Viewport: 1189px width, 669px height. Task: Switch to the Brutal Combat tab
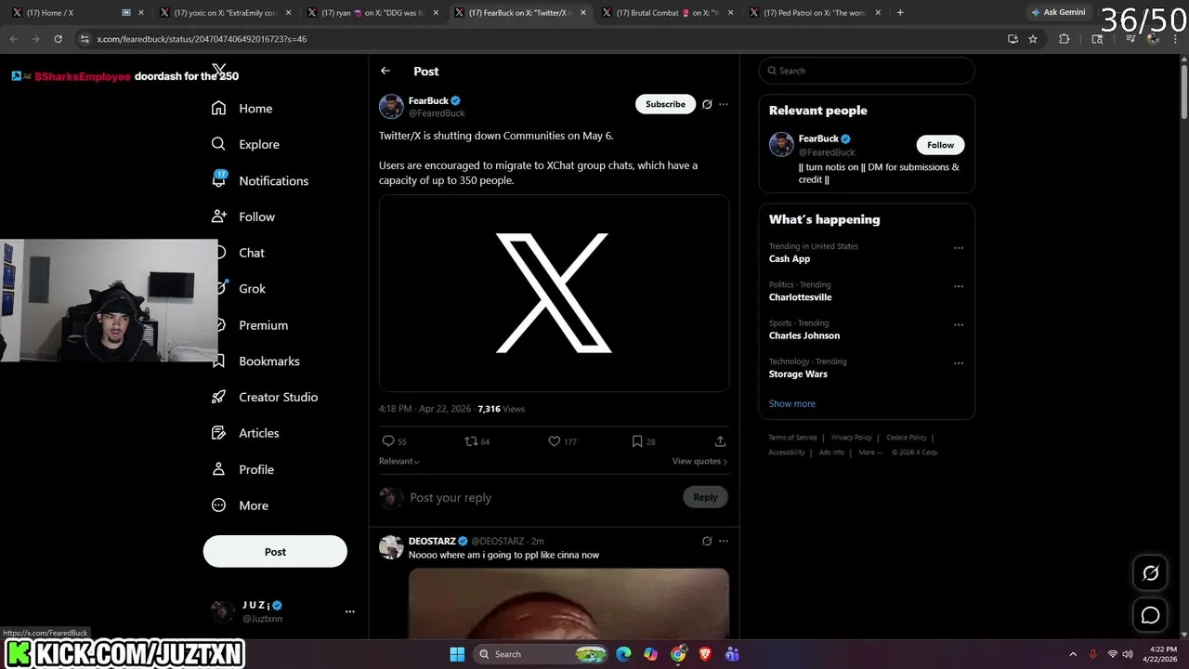(669, 13)
